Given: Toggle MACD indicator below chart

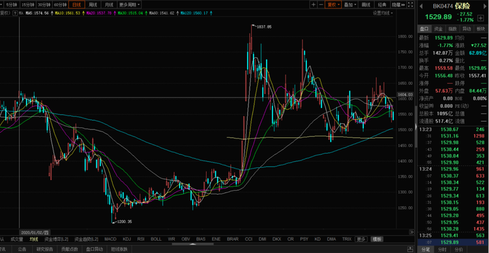Looking at the screenshot, I should pos(110,239).
